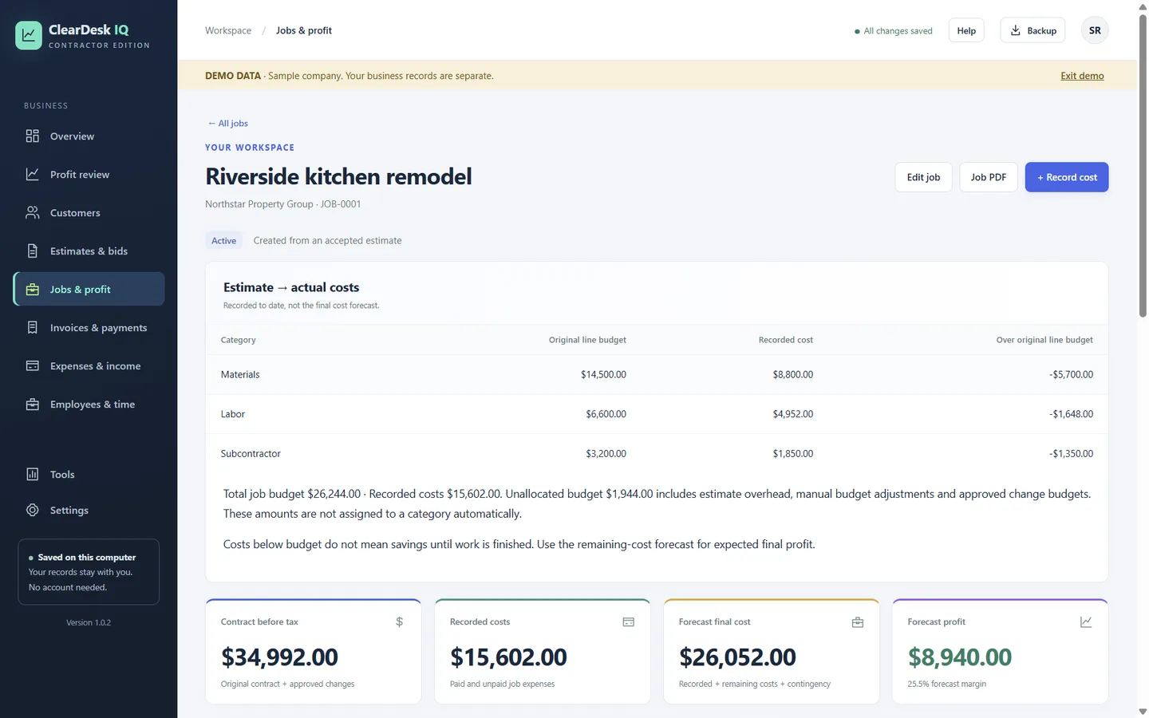Viewport: 1149px width, 718px height.
Task: Click the $3,200.00 subcontractor budget cell
Action: [606, 453]
